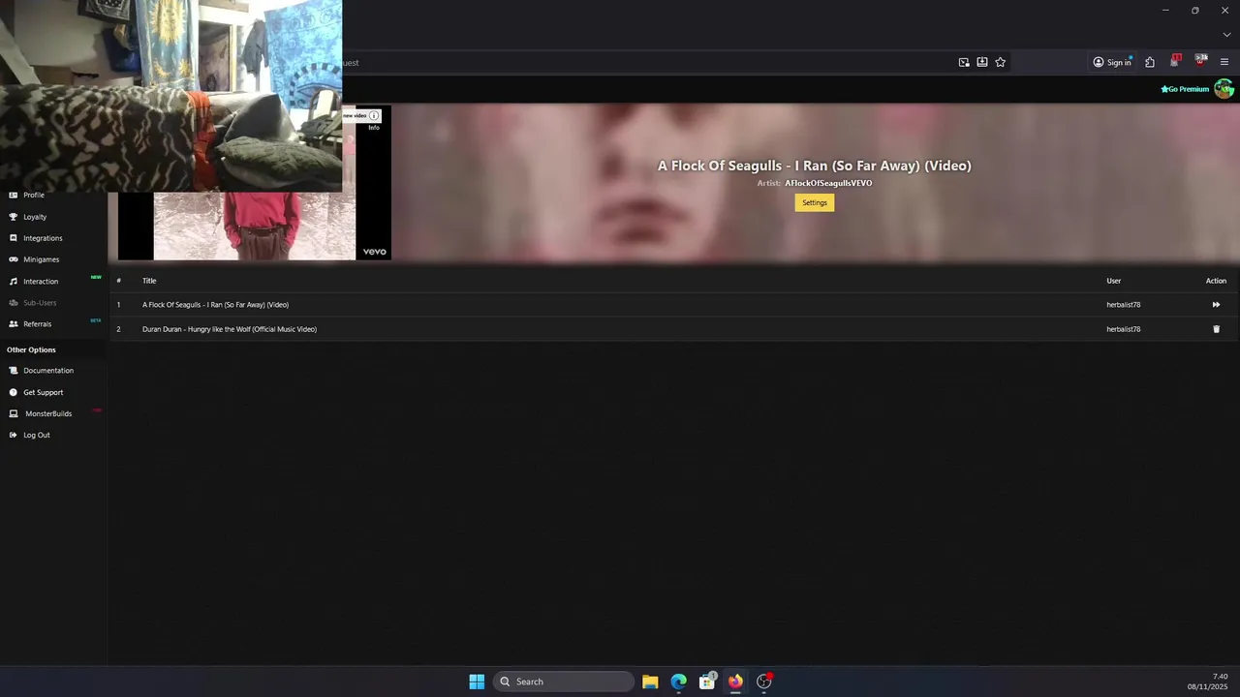Screen dimensions: 1240x697
Task: Delete the Duran Duran song from queue
Action: (x=1217, y=329)
